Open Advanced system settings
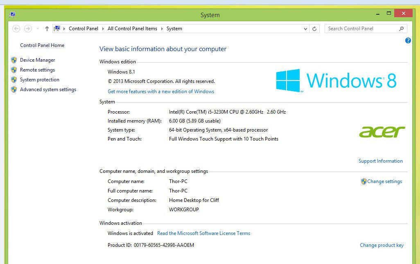 pos(48,89)
